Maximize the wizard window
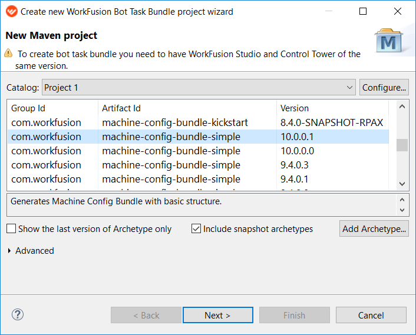Screen dimensions: 416x335 tap(362, 11)
